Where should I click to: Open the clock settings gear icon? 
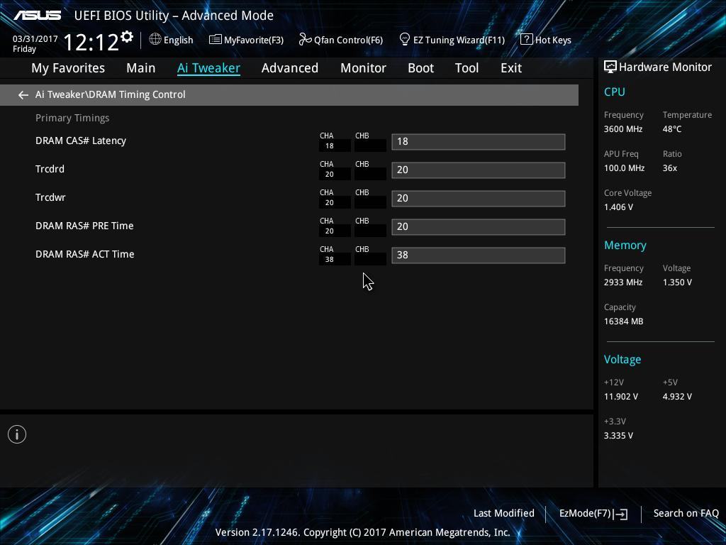[x=127, y=37]
